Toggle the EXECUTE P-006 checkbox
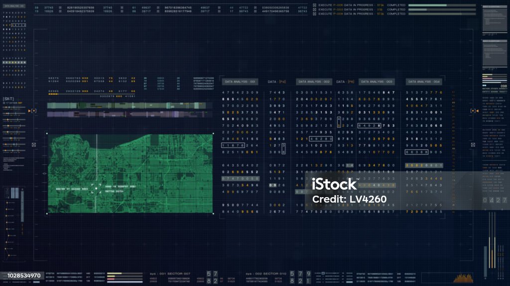 pyautogui.click(x=314, y=5)
